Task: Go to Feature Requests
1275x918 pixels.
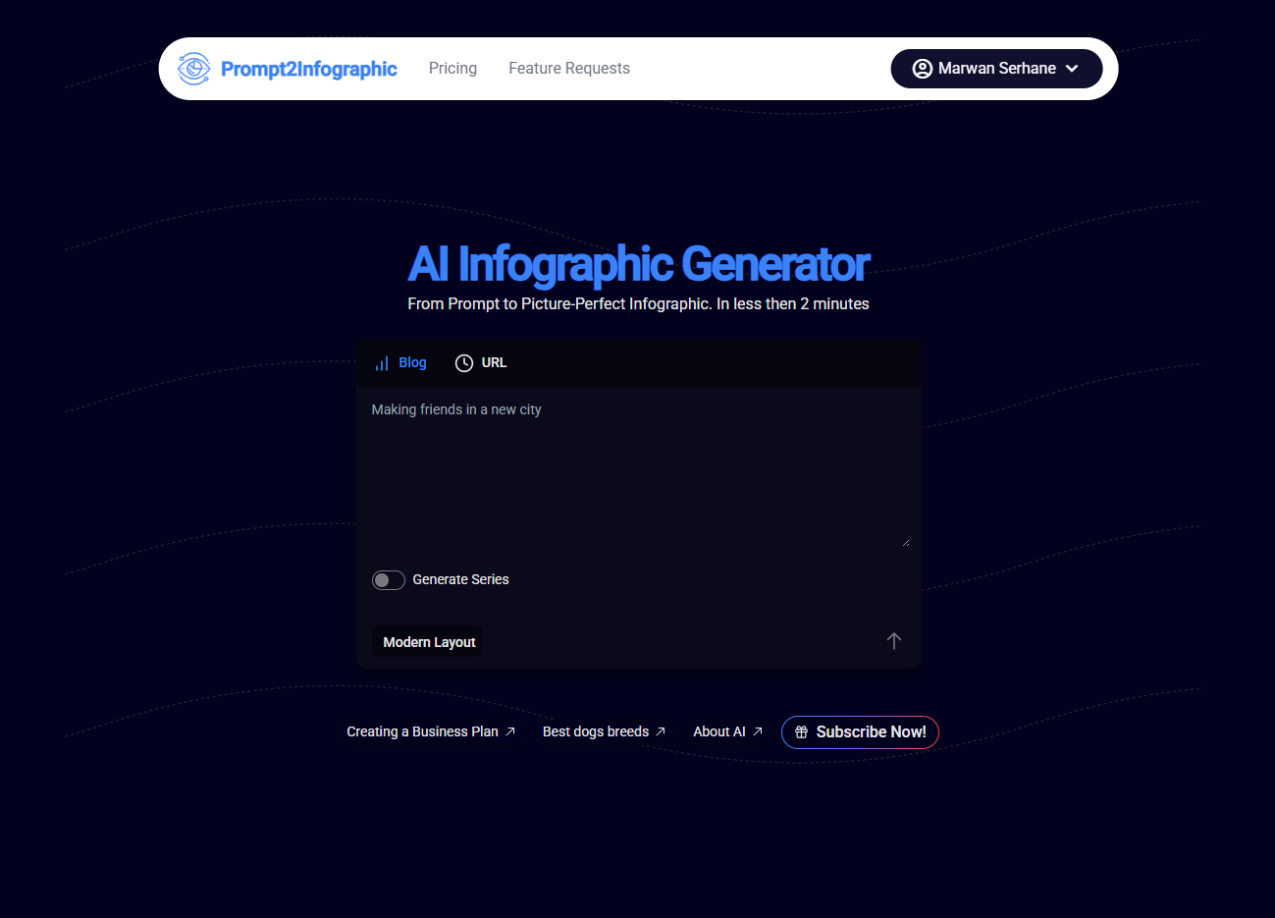Action: pyautogui.click(x=569, y=69)
